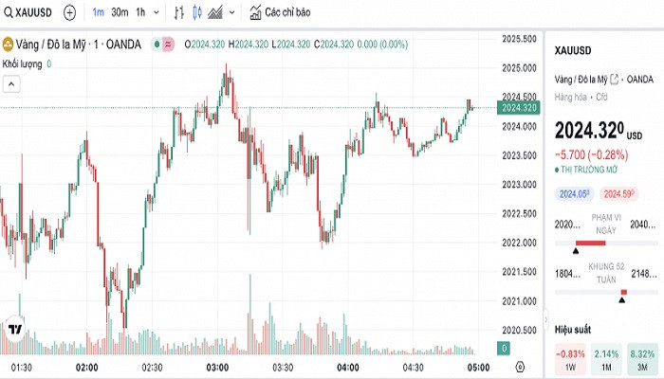Screen dimensions: 664x379
Task: Switch to the 30m timeframe
Action: (x=120, y=13)
